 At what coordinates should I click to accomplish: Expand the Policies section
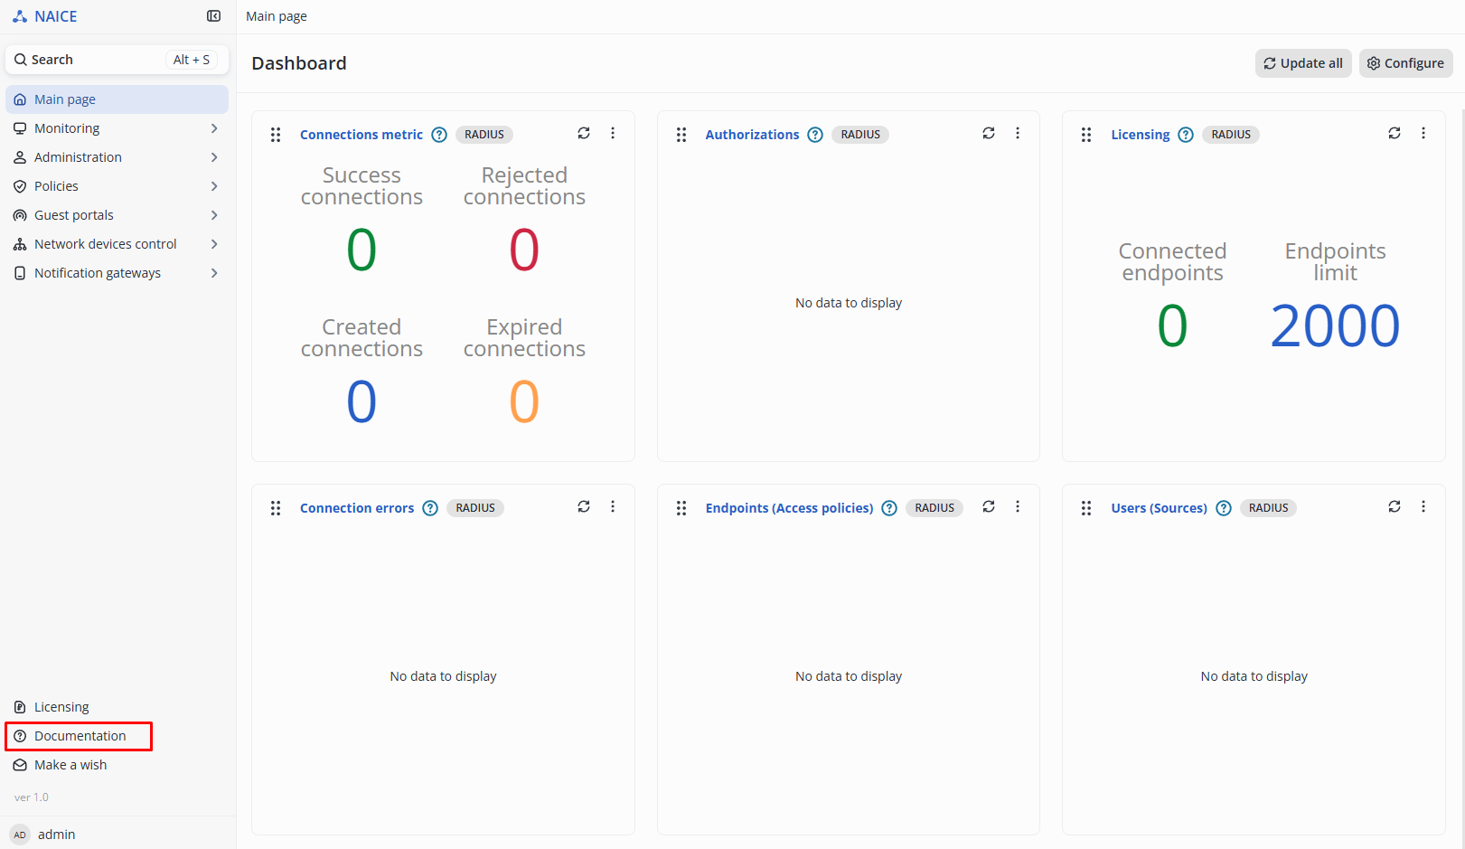pyautogui.click(x=117, y=186)
